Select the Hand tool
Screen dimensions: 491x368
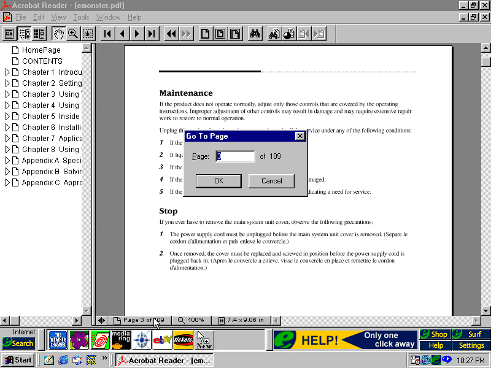tap(58, 34)
